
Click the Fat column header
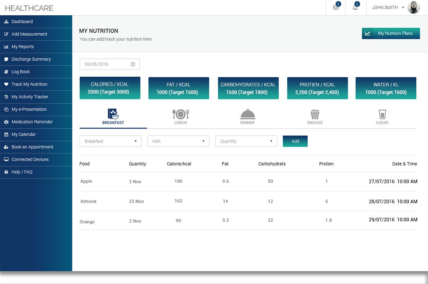point(225,164)
